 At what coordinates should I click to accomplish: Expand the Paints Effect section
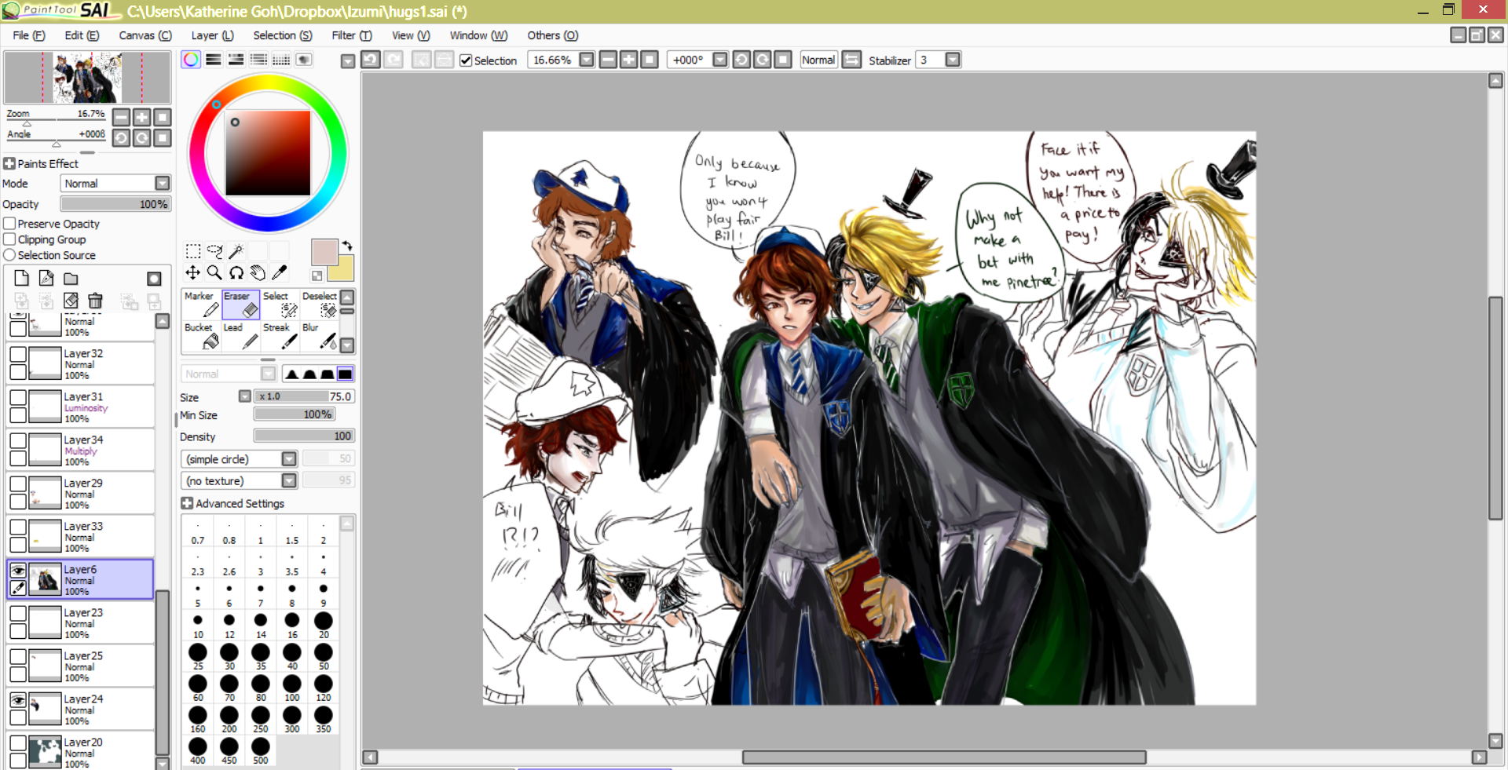(9, 163)
